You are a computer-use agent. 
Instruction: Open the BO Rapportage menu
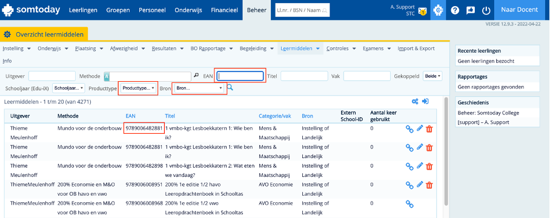point(211,48)
